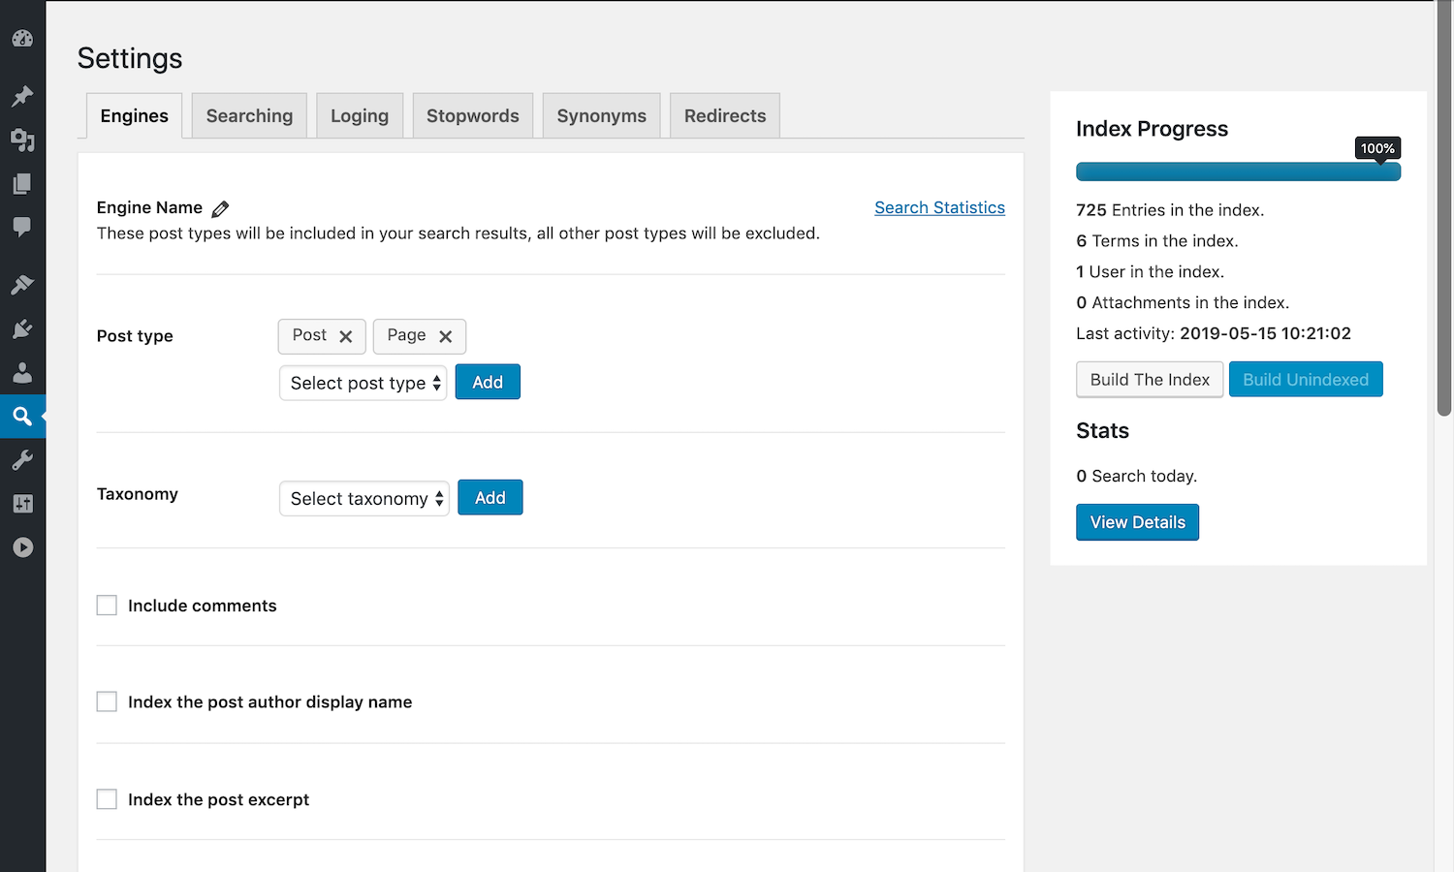Click the Build Unindexed button
Screen dimensions: 1454x872
1306,380
